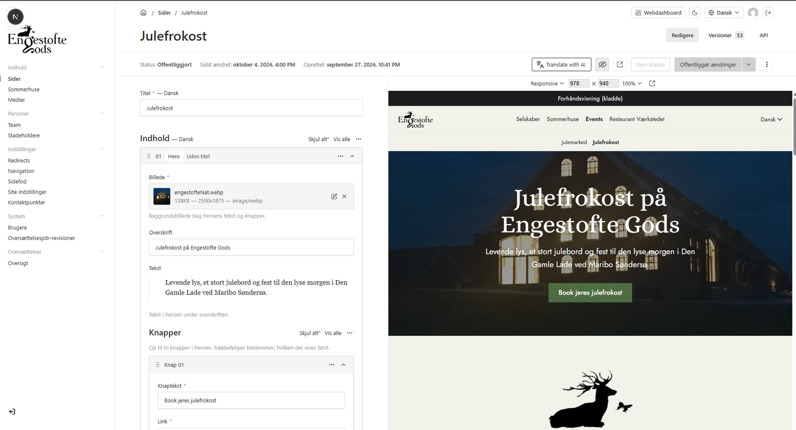
Task: Click the Translate with AI button
Action: coord(561,65)
